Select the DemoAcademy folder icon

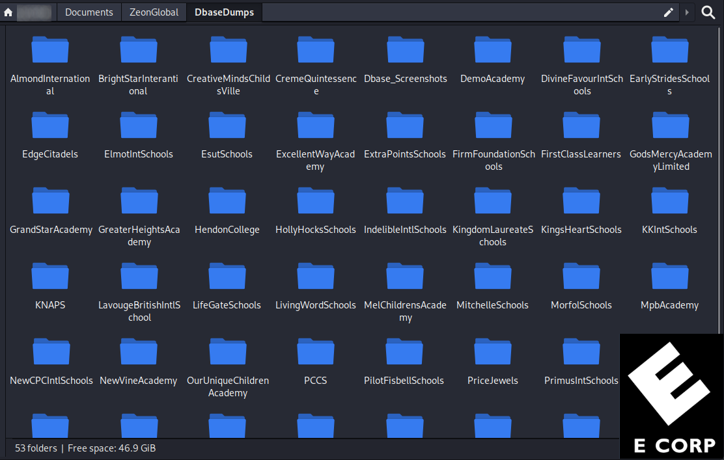[x=492, y=51]
